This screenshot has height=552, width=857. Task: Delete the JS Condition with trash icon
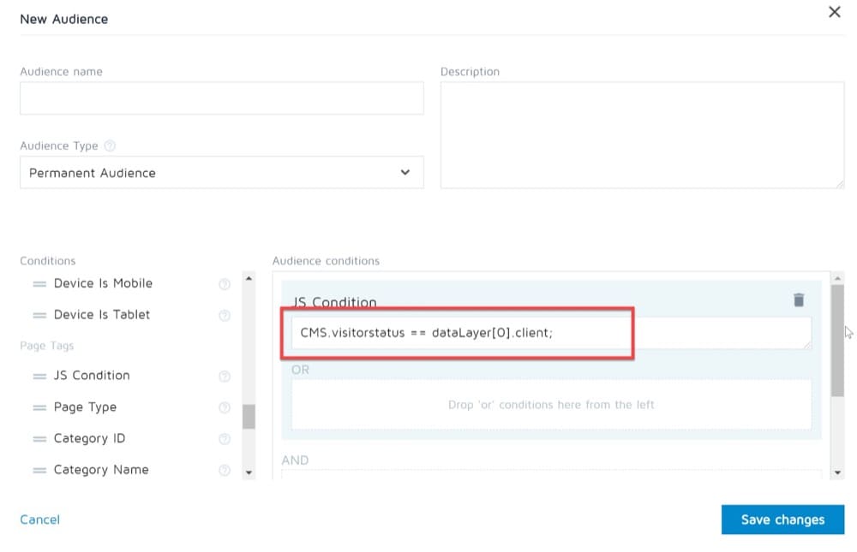tap(799, 300)
